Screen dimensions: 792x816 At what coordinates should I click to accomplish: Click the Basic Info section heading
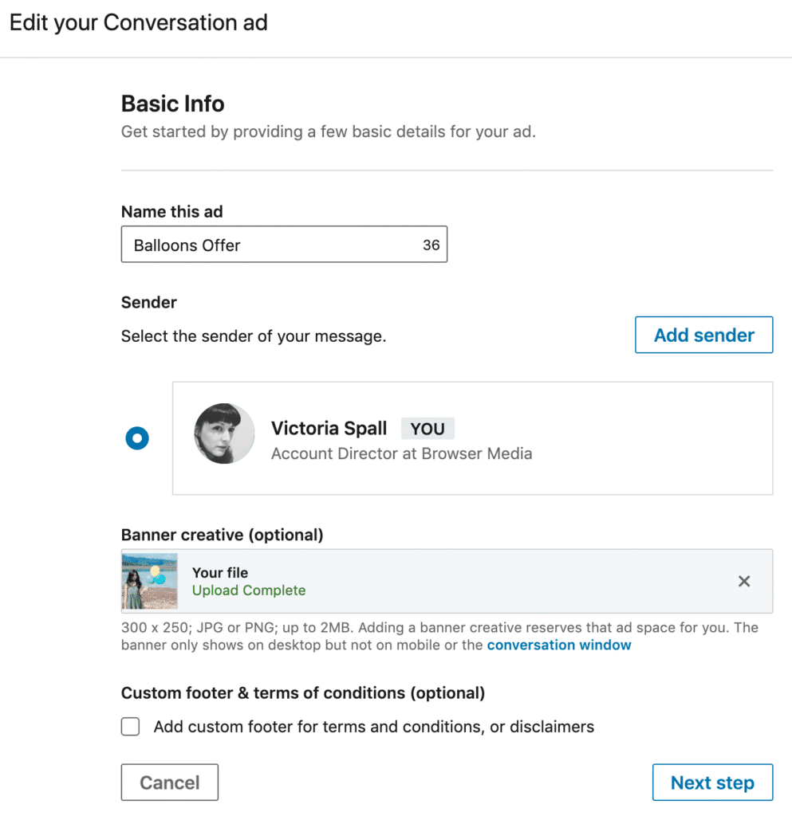pyautogui.click(x=172, y=104)
